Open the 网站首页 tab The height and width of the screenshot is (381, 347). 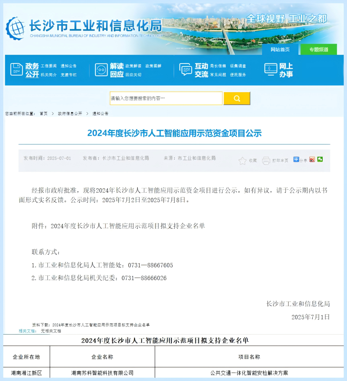coord(280,49)
